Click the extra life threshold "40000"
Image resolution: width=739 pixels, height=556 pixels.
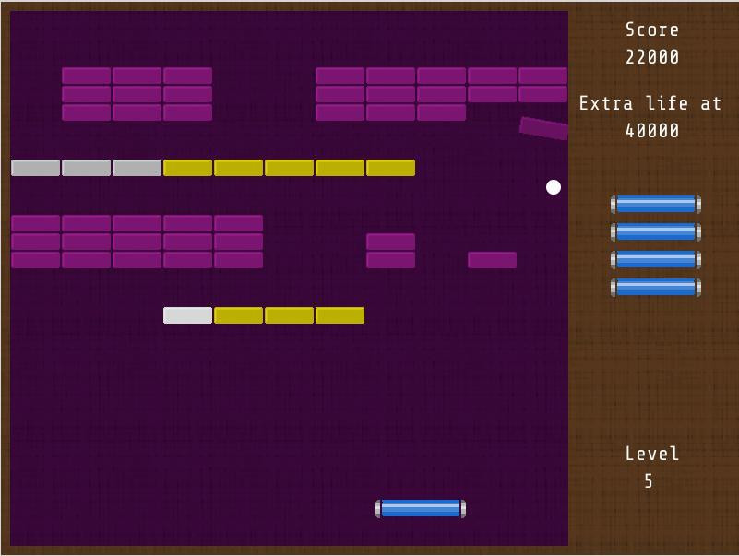[x=651, y=131]
